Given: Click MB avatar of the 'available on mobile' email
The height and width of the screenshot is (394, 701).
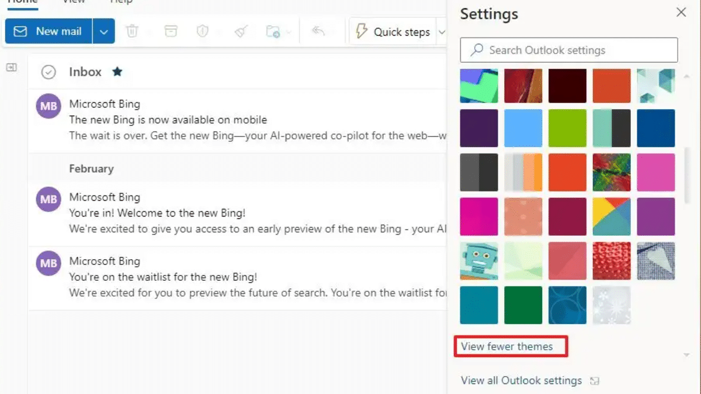Looking at the screenshot, I should pyautogui.click(x=48, y=107).
